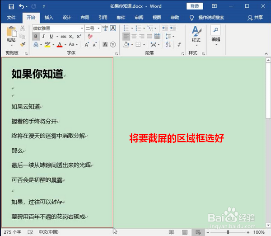271x236 pixels.
Task: Click the zoom slider handle
Action: click(228, 232)
